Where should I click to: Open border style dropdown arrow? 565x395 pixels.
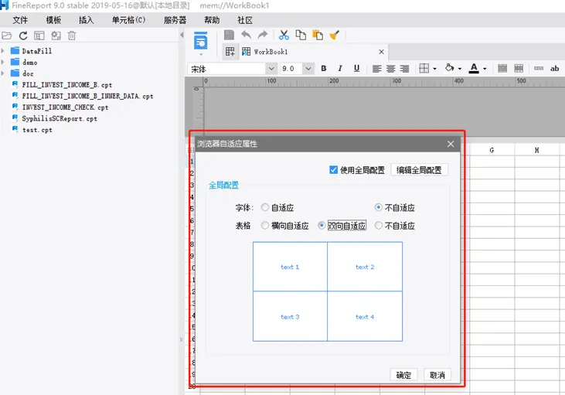click(435, 69)
